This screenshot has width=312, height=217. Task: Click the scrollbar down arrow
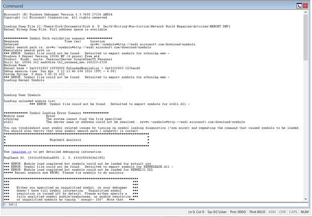(x=305, y=199)
